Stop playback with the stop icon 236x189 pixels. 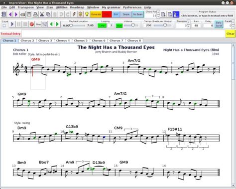(x=25, y=24)
